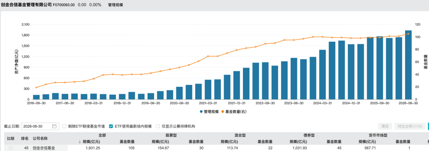Click the last (tallest) blue bar in the chart
Viewport: 429px width, 151px height.
[408, 65]
